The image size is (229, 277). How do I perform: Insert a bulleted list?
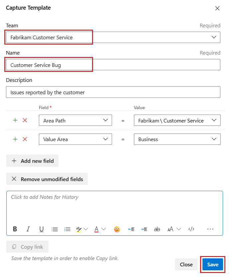coord(55,229)
